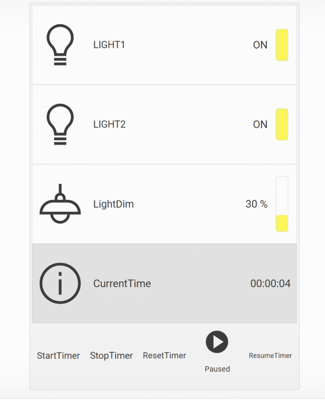The height and width of the screenshot is (400, 325).
Task: Click the CurrentTime info icon
Action: point(60,284)
